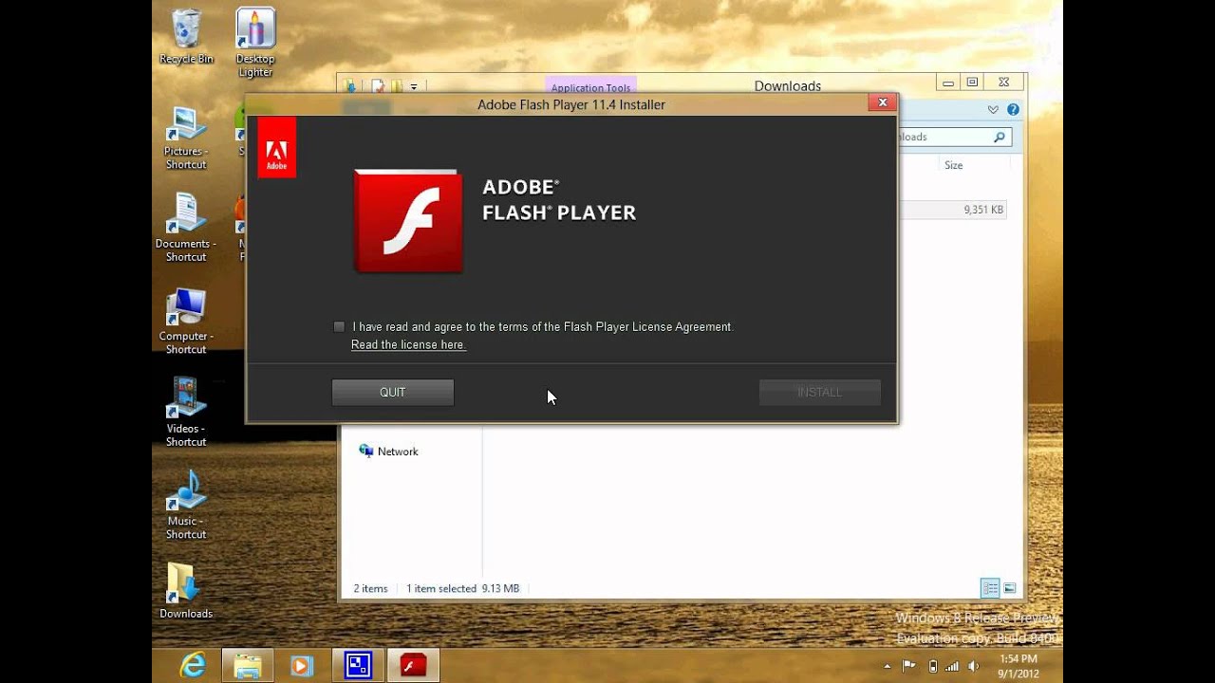Switch to large thumbnails view in Explorer

pos(1010,589)
